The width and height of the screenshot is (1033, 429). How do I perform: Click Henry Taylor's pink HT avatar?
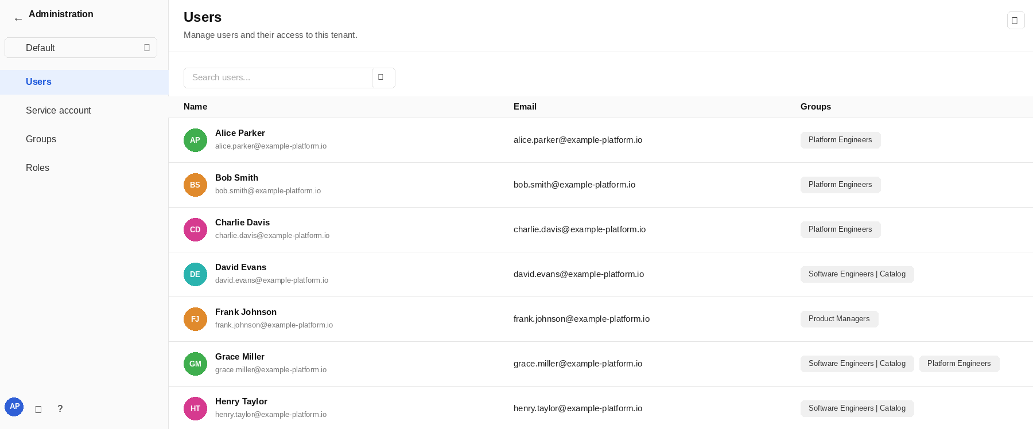[x=195, y=408]
